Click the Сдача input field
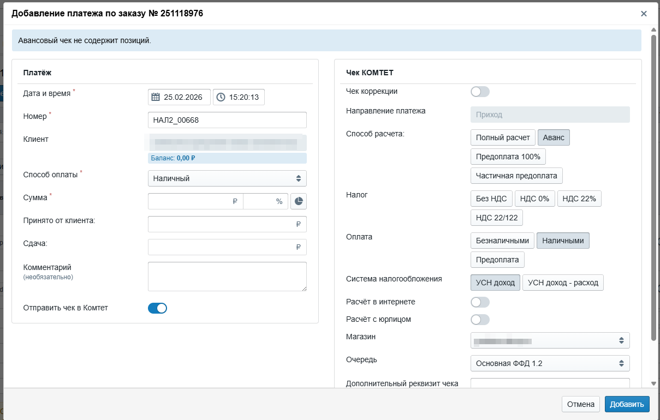 227,247
